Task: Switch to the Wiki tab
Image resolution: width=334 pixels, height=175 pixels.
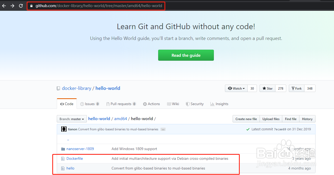Action: pyautogui.click(x=173, y=104)
